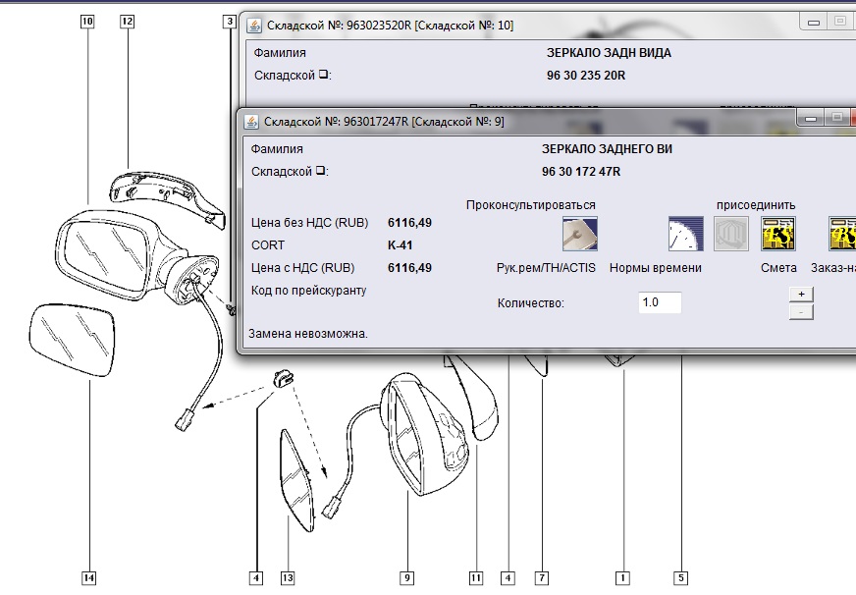Screen dimensions: 856x595
Task: Select part callout number 11 at bottom
Action: coord(475,577)
